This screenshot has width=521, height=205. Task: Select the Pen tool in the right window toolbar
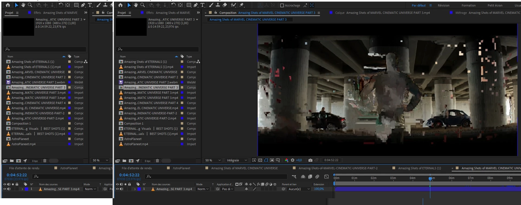196,5
